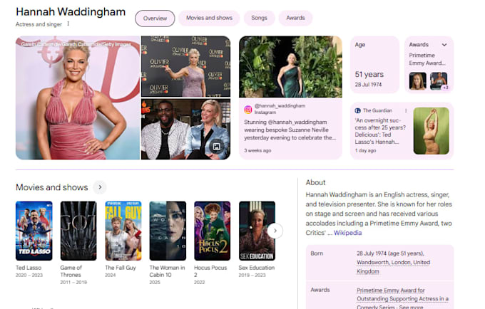Click the Ted Lasso title text
Viewport: 485px width, 309px height.
pyautogui.click(x=29, y=268)
